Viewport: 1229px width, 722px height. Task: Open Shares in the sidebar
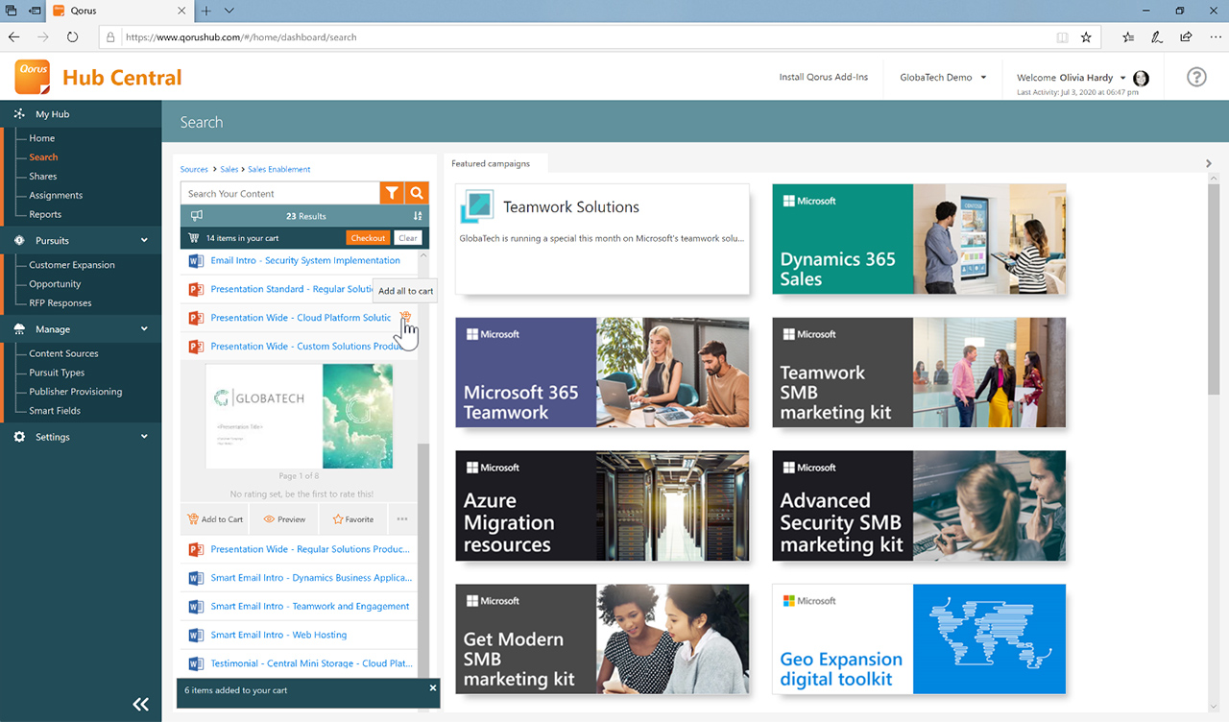pyautogui.click(x=43, y=177)
